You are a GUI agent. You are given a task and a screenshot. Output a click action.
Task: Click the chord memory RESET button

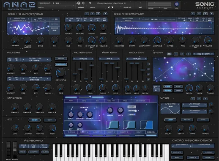click(208, 157)
